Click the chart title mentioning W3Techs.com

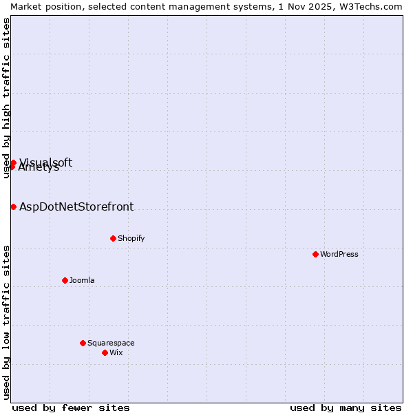[206, 6]
